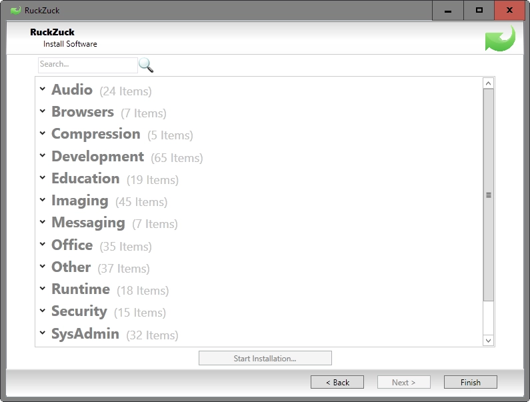Expand the Audio category chevron

[43, 89]
